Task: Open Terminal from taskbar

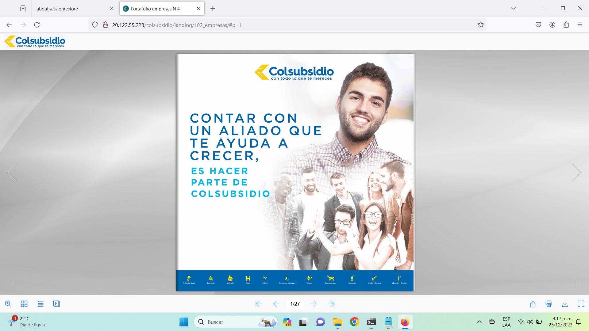Action: [371, 322]
